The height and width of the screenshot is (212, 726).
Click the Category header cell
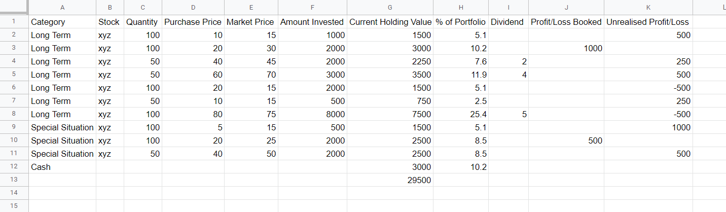click(62, 22)
